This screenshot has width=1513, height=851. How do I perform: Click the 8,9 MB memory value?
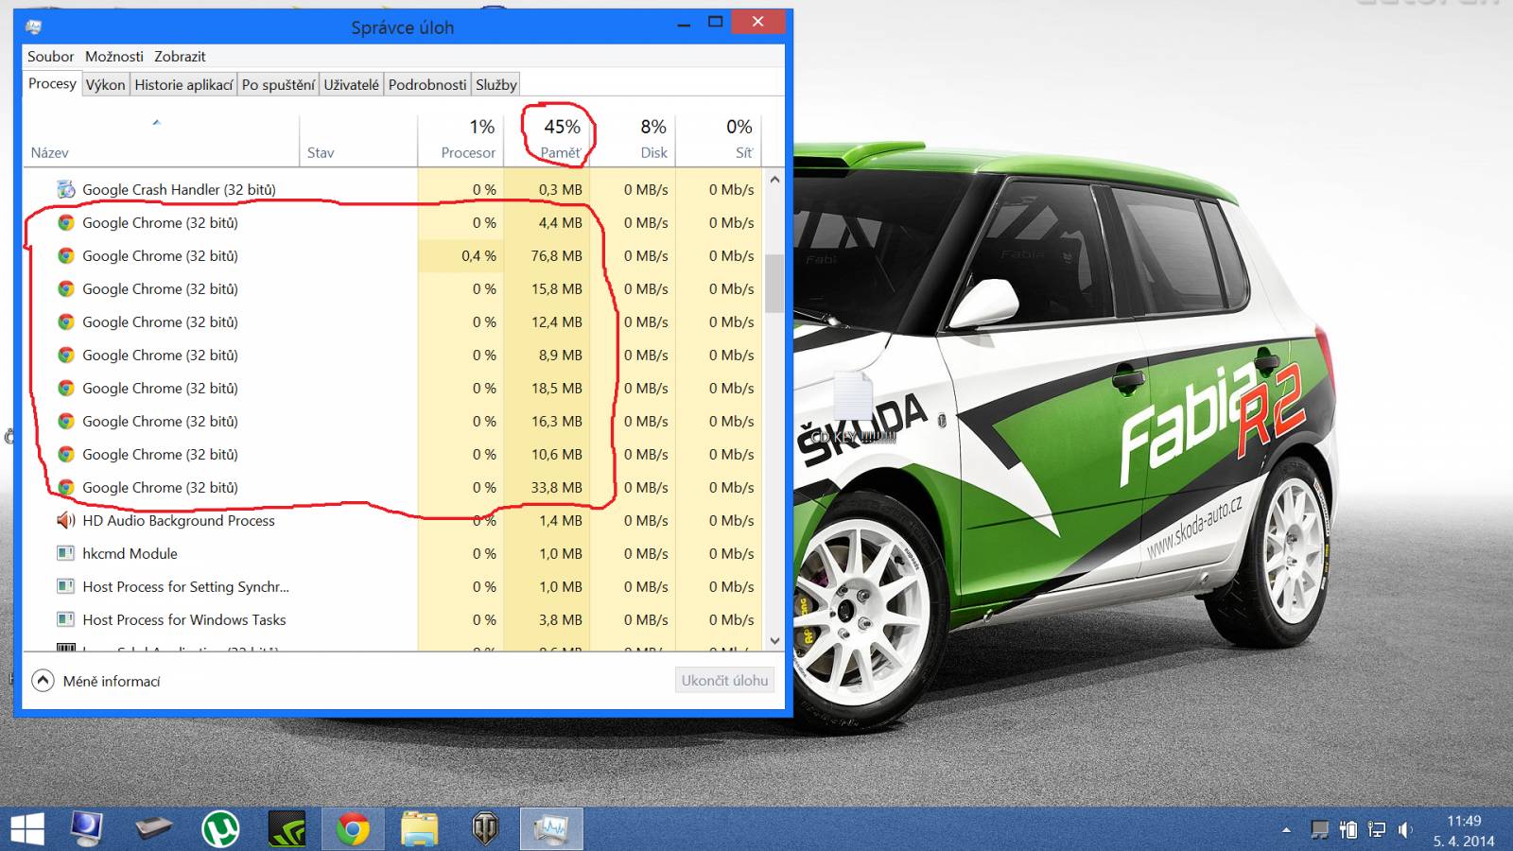(560, 355)
